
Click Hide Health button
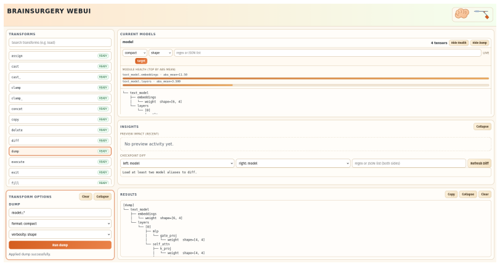459,43
